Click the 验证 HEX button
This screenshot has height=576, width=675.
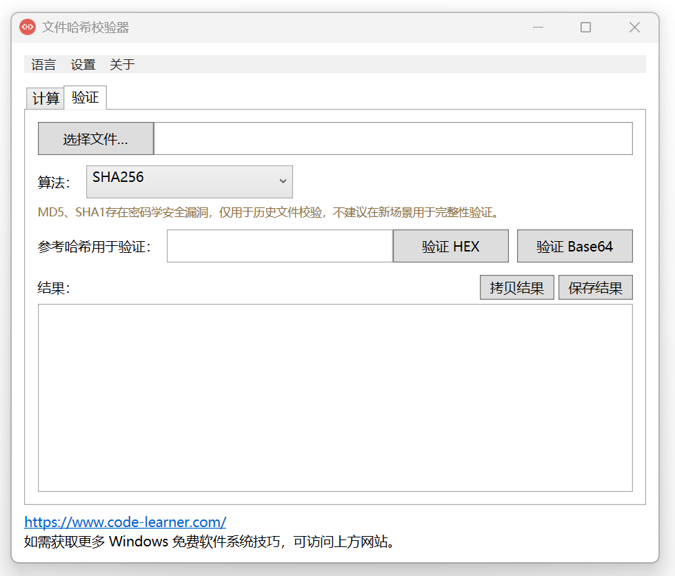coord(451,246)
